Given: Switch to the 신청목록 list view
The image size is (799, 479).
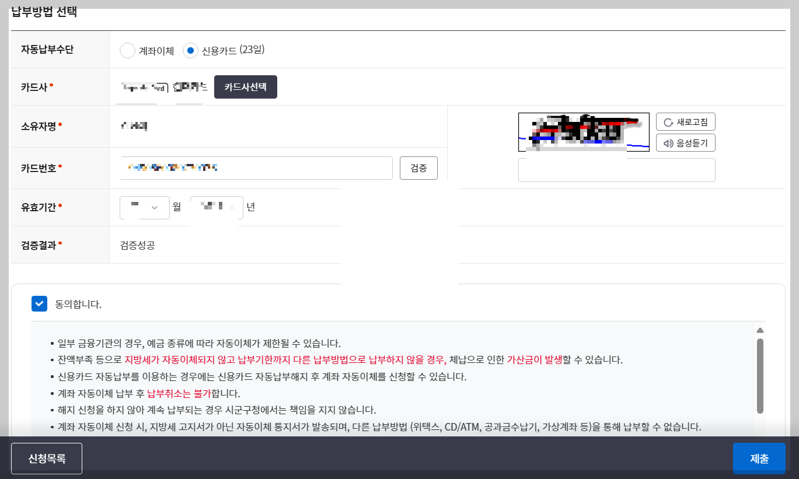Looking at the screenshot, I should [46, 458].
